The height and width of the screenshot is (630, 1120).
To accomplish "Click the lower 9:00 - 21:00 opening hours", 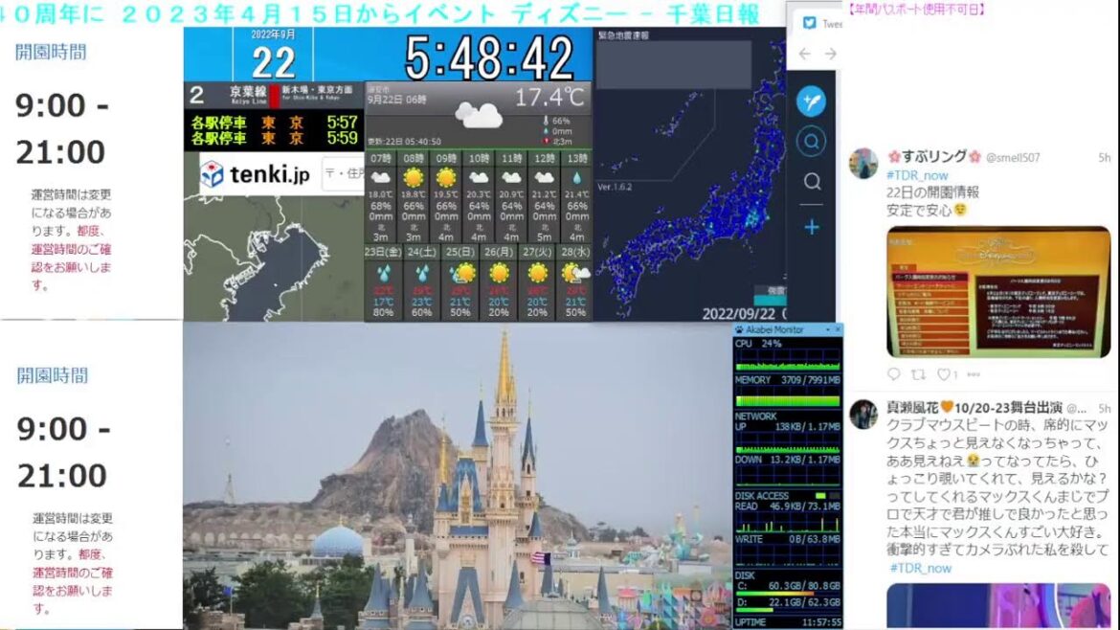I will coord(63,452).
